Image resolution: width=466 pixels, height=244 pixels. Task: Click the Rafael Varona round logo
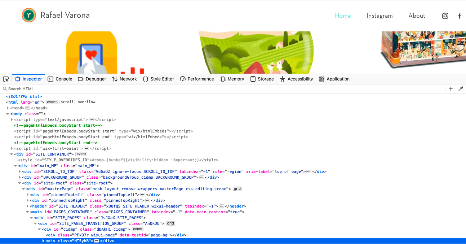point(29,15)
